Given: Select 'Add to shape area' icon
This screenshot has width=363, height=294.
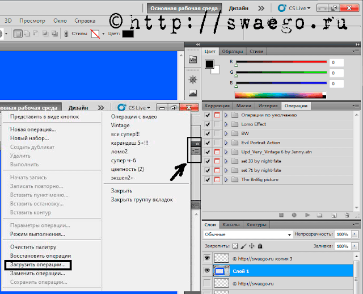Looking at the screenshot, I should click(x=27, y=33).
